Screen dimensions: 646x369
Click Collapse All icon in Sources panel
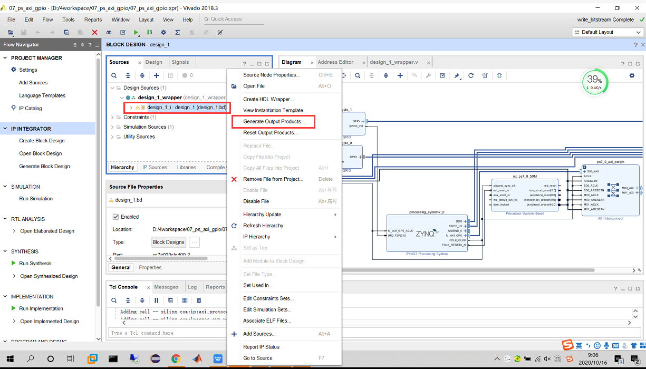click(x=128, y=75)
